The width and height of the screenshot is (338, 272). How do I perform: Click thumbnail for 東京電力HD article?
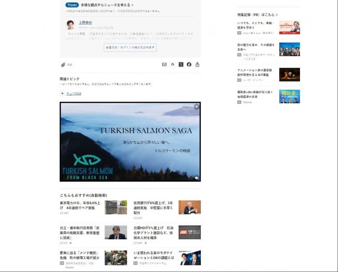point(116,207)
